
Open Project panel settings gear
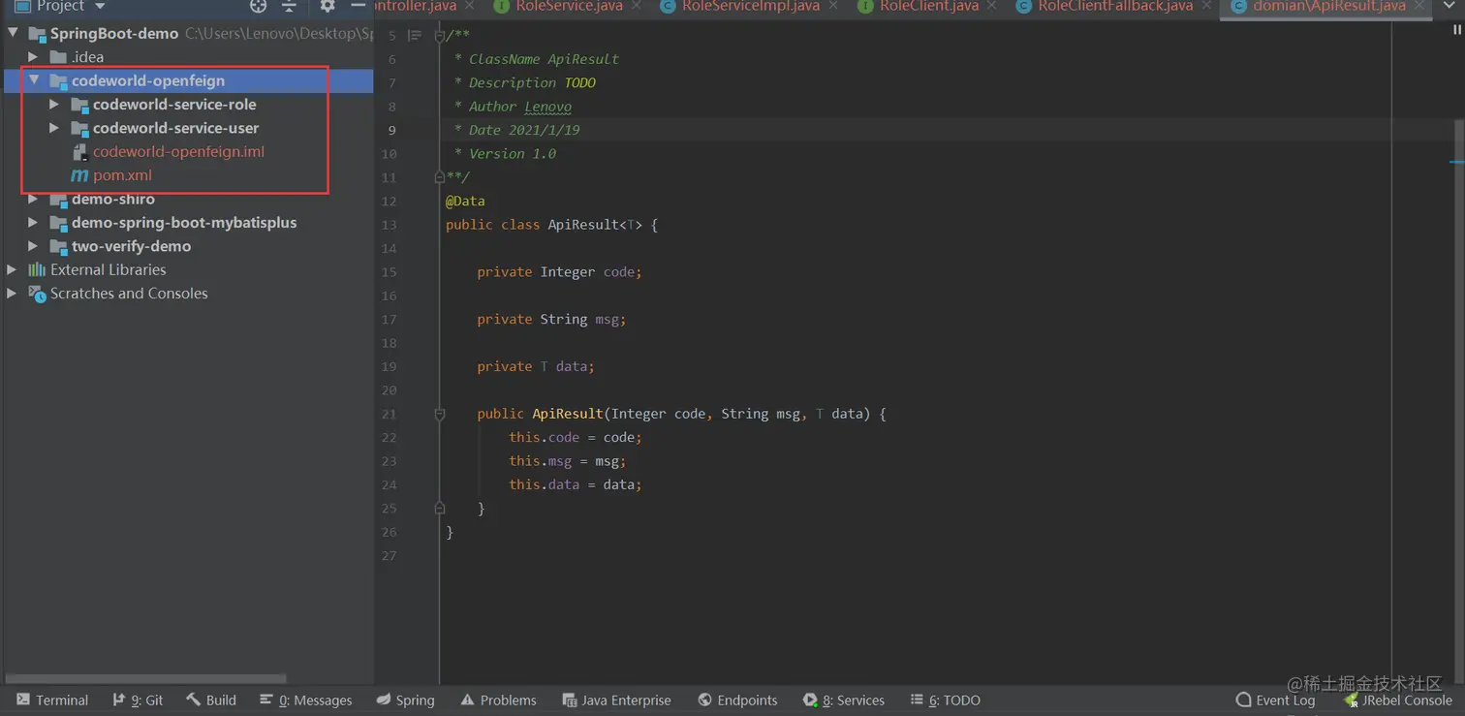click(327, 6)
